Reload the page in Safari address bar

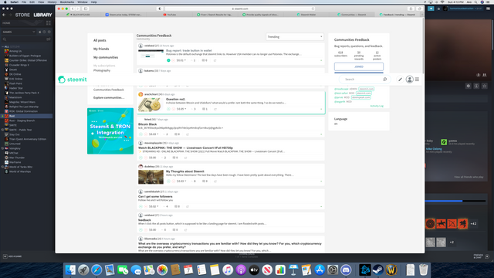(313, 8)
